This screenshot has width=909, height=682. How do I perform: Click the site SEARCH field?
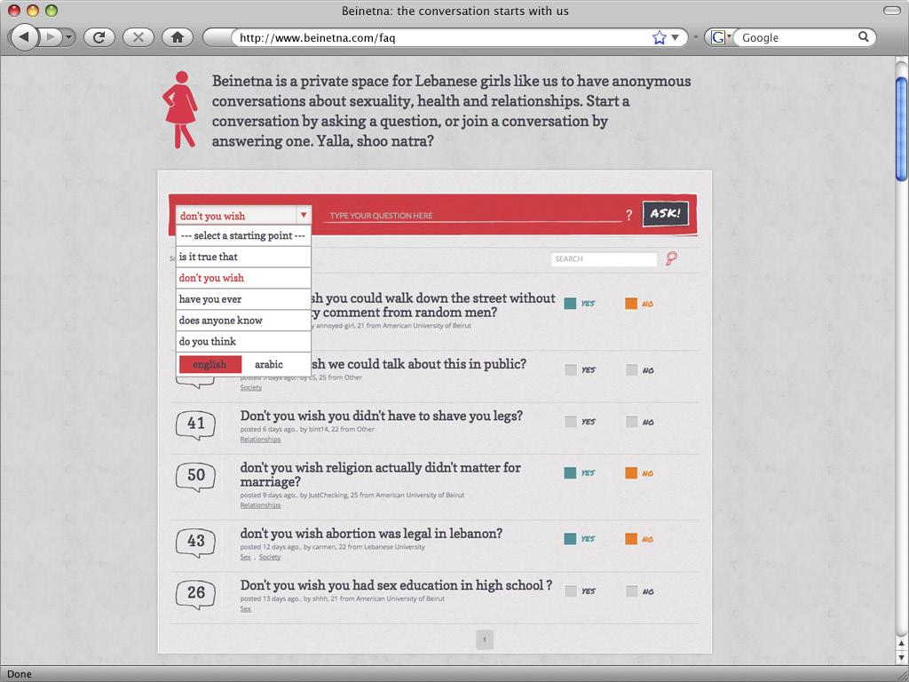pyautogui.click(x=604, y=258)
